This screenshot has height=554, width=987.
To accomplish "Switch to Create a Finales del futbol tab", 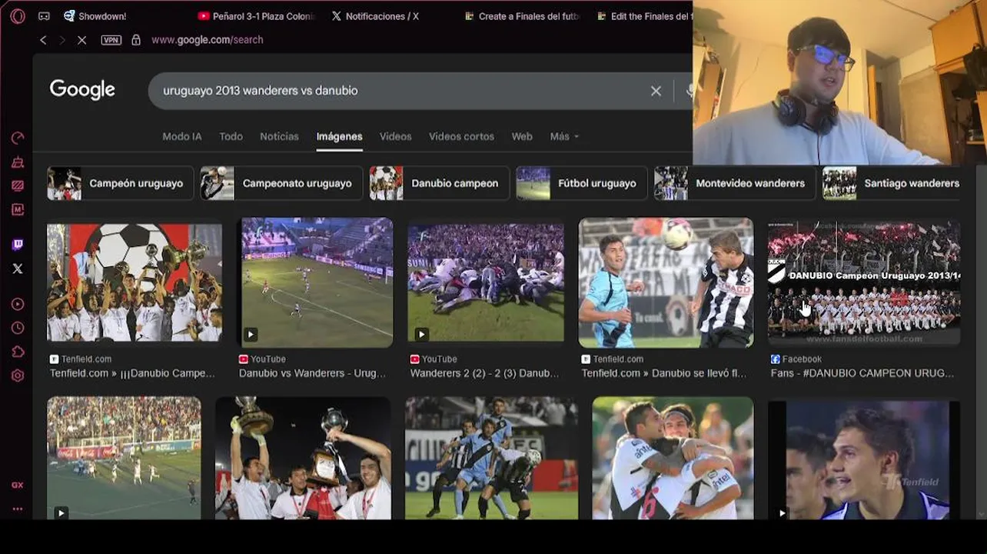I will [x=523, y=16].
